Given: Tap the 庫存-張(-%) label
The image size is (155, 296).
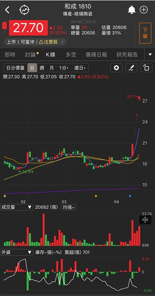Looking at the screenshot, I should point(48,252).
